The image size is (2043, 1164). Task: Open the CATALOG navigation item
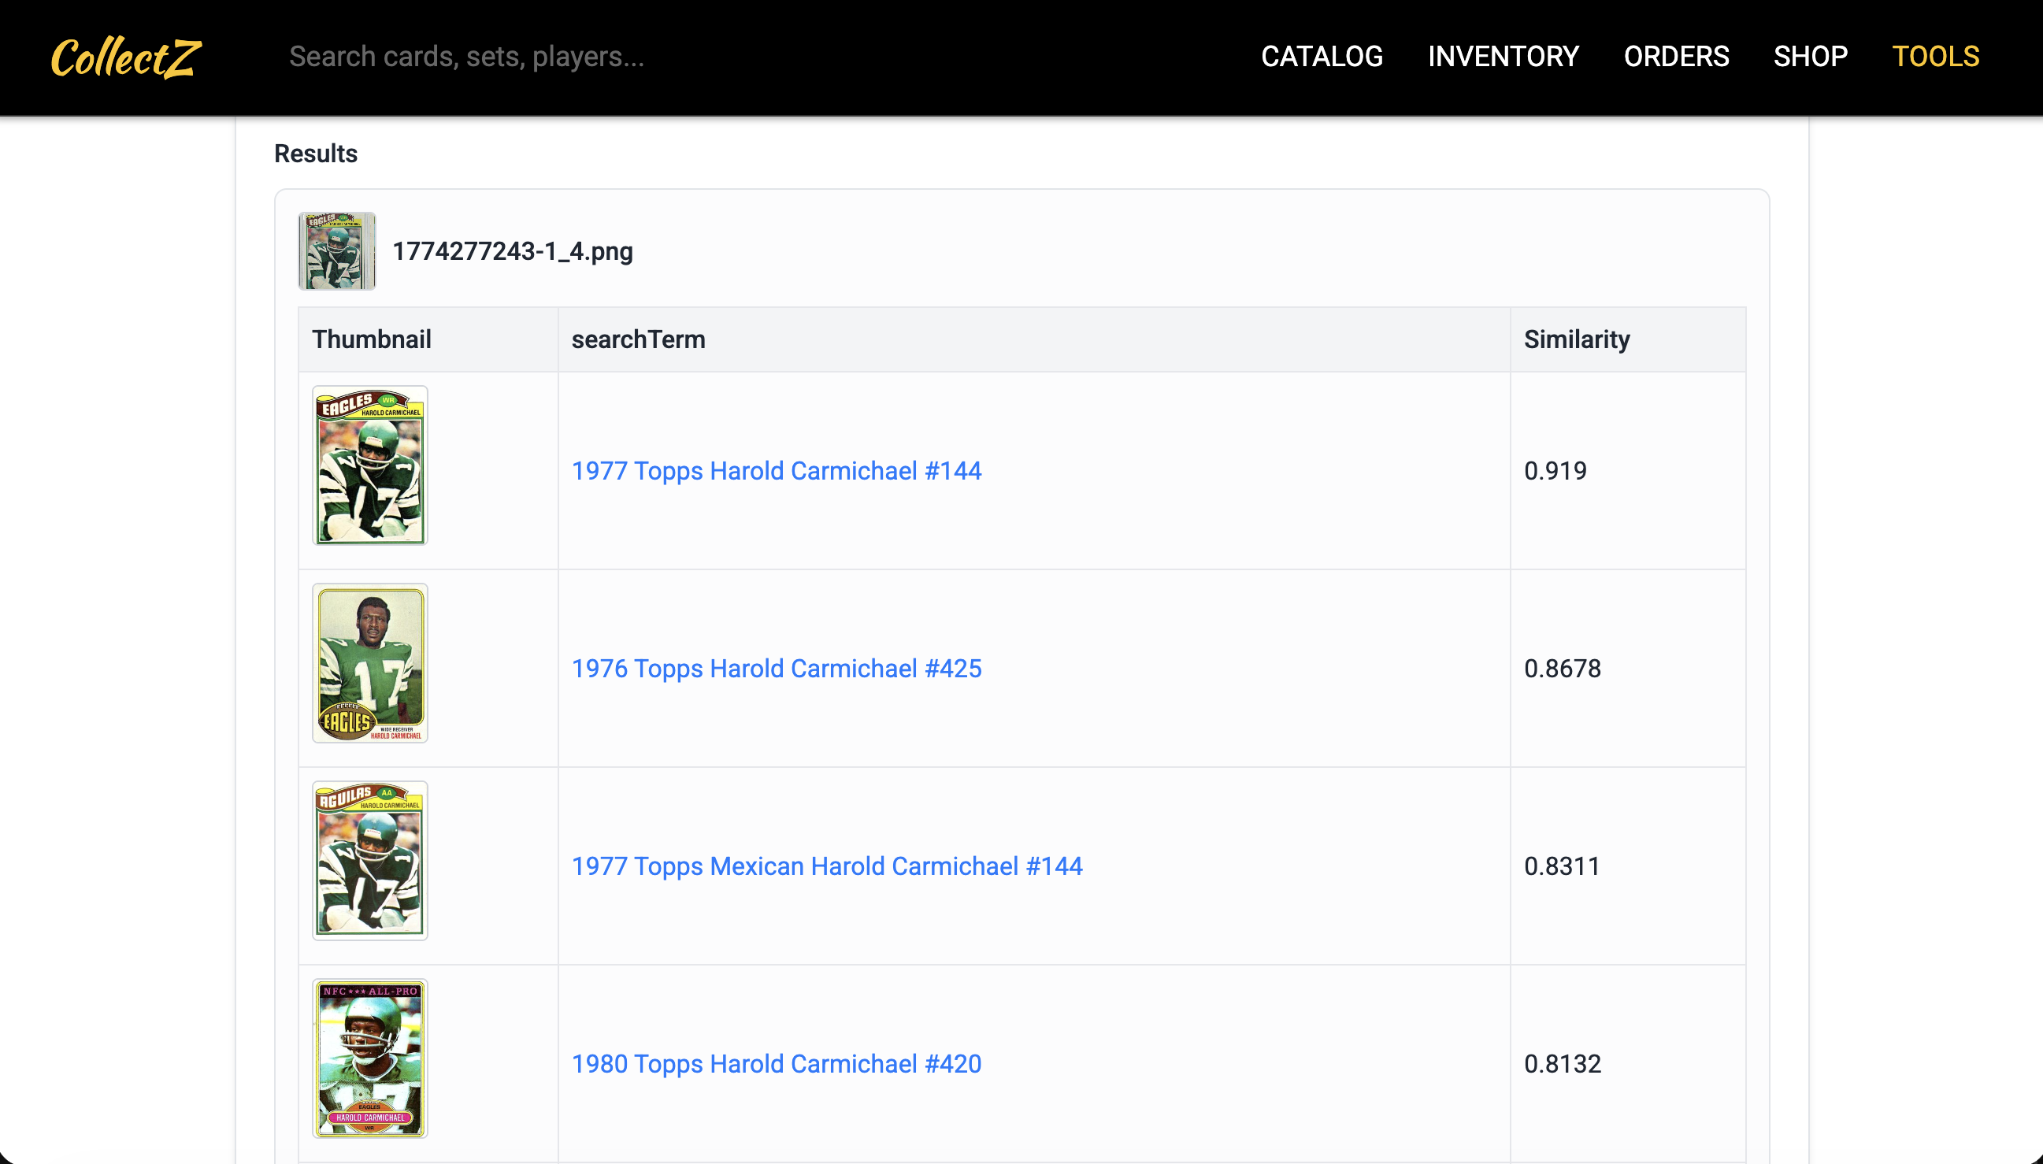click(1322, 56)
